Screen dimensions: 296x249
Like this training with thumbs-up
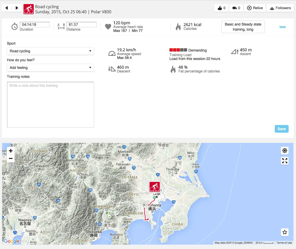[221, 8]
